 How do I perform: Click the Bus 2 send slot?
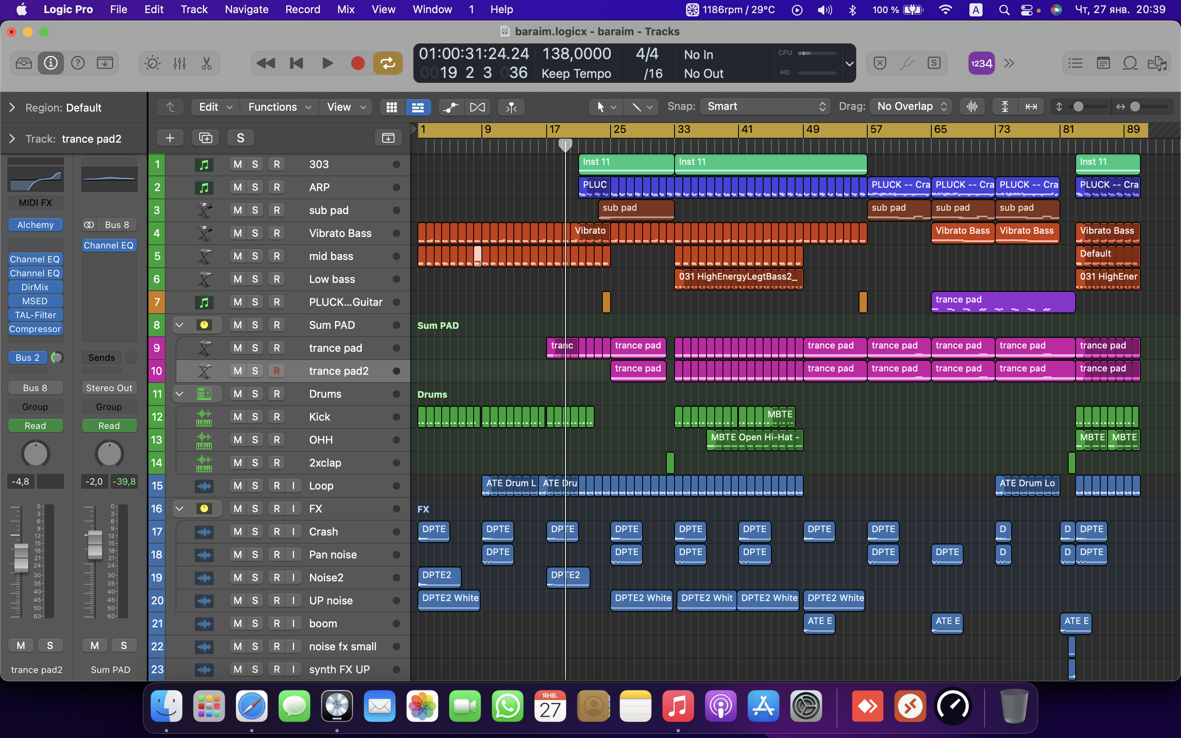(28, 357)
